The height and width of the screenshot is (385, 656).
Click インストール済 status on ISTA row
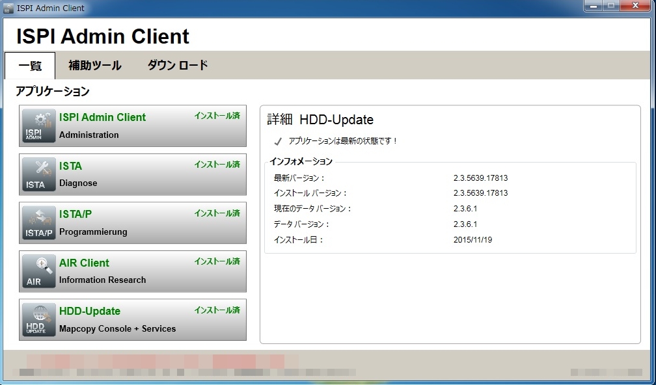tap(217, 165)
